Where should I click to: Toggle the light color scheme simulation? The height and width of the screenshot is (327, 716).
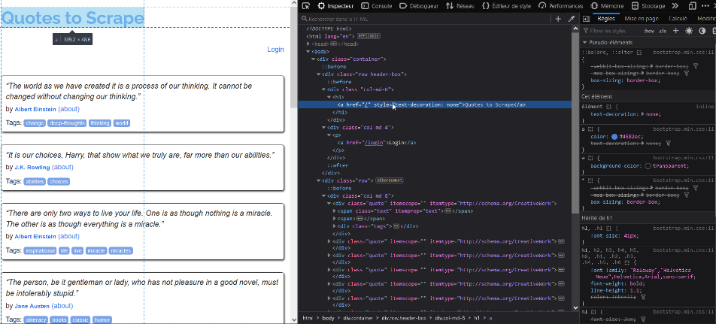click(689, 31)
